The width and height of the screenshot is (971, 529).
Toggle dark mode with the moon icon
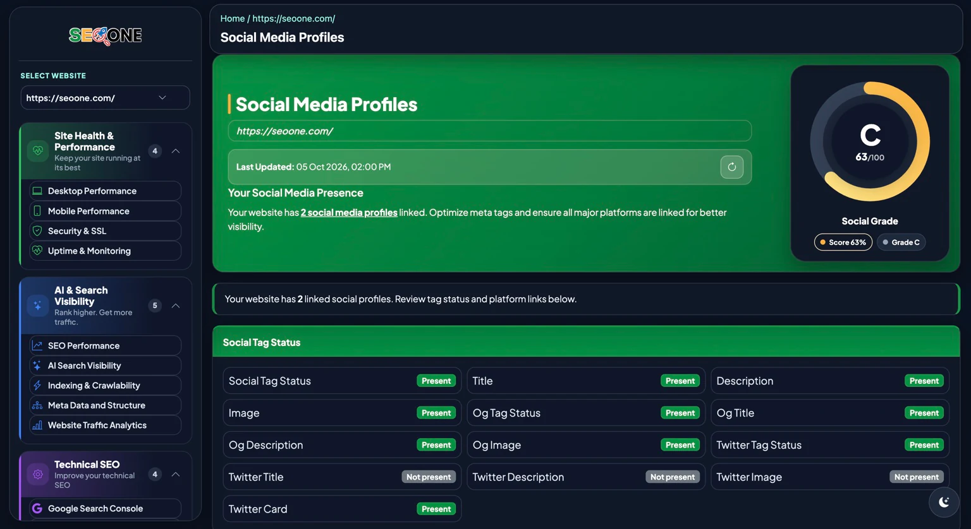[944, 502]
